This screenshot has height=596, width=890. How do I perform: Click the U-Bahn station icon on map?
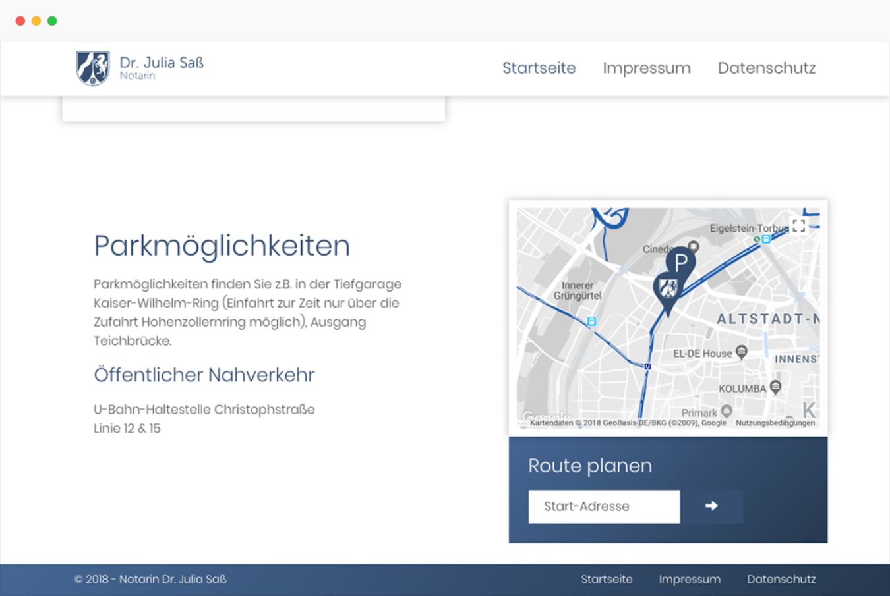pos(647,366)
